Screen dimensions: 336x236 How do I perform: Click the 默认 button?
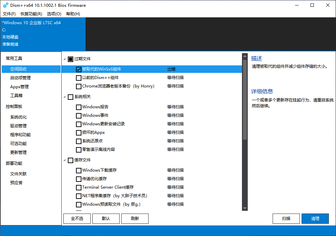[106, 218]
